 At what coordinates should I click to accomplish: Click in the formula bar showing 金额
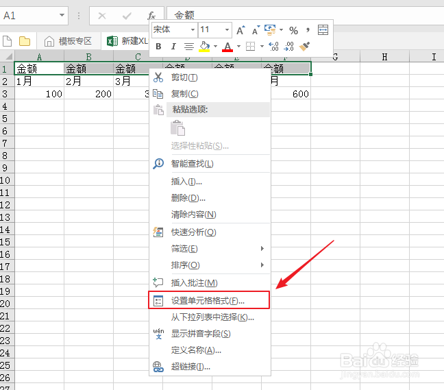[x=306, y=15]
